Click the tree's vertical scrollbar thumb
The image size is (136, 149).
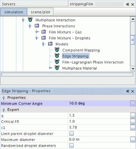pos(133,40)
